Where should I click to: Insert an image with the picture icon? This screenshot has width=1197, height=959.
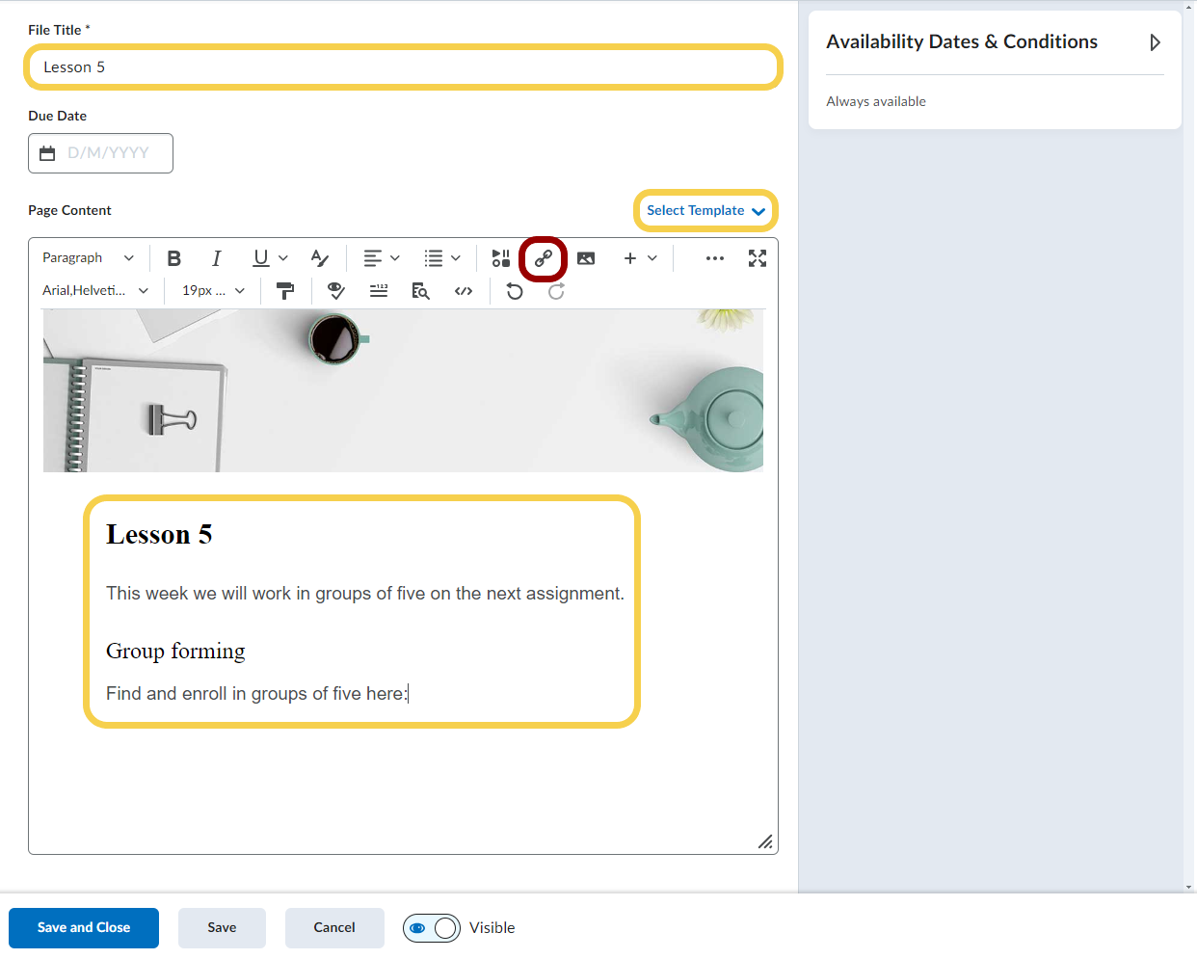586,258
